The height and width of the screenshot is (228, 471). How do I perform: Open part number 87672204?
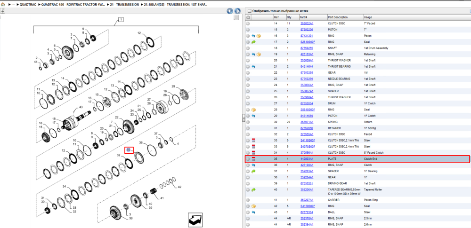tap(307, 212)
